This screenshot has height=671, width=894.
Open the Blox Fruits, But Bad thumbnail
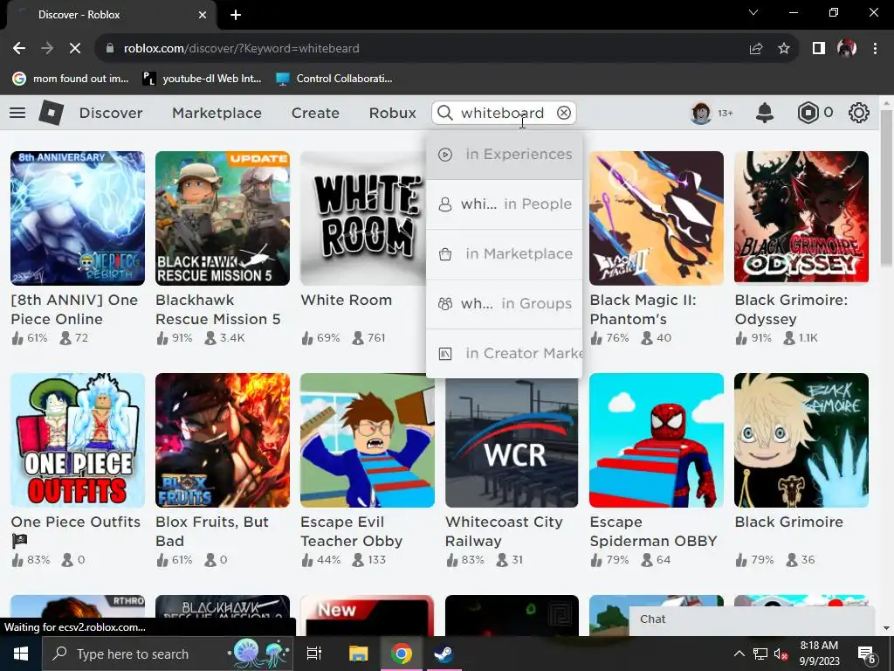(x=223, y=440)
